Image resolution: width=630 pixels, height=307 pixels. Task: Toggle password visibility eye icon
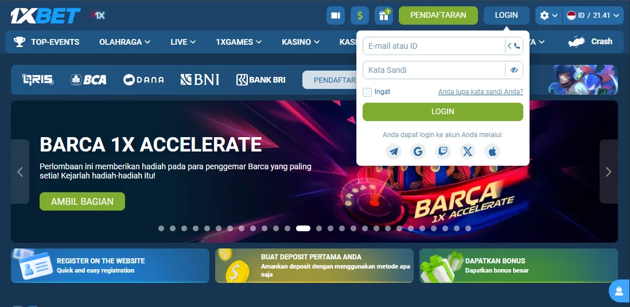click(x=514, y=70)
